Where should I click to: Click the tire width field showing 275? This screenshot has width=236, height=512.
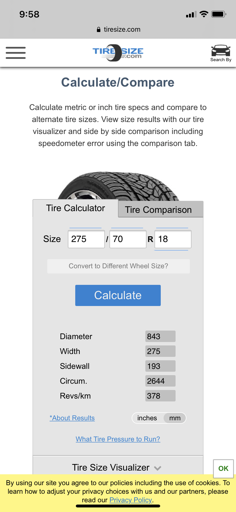(x=86, y=239)
